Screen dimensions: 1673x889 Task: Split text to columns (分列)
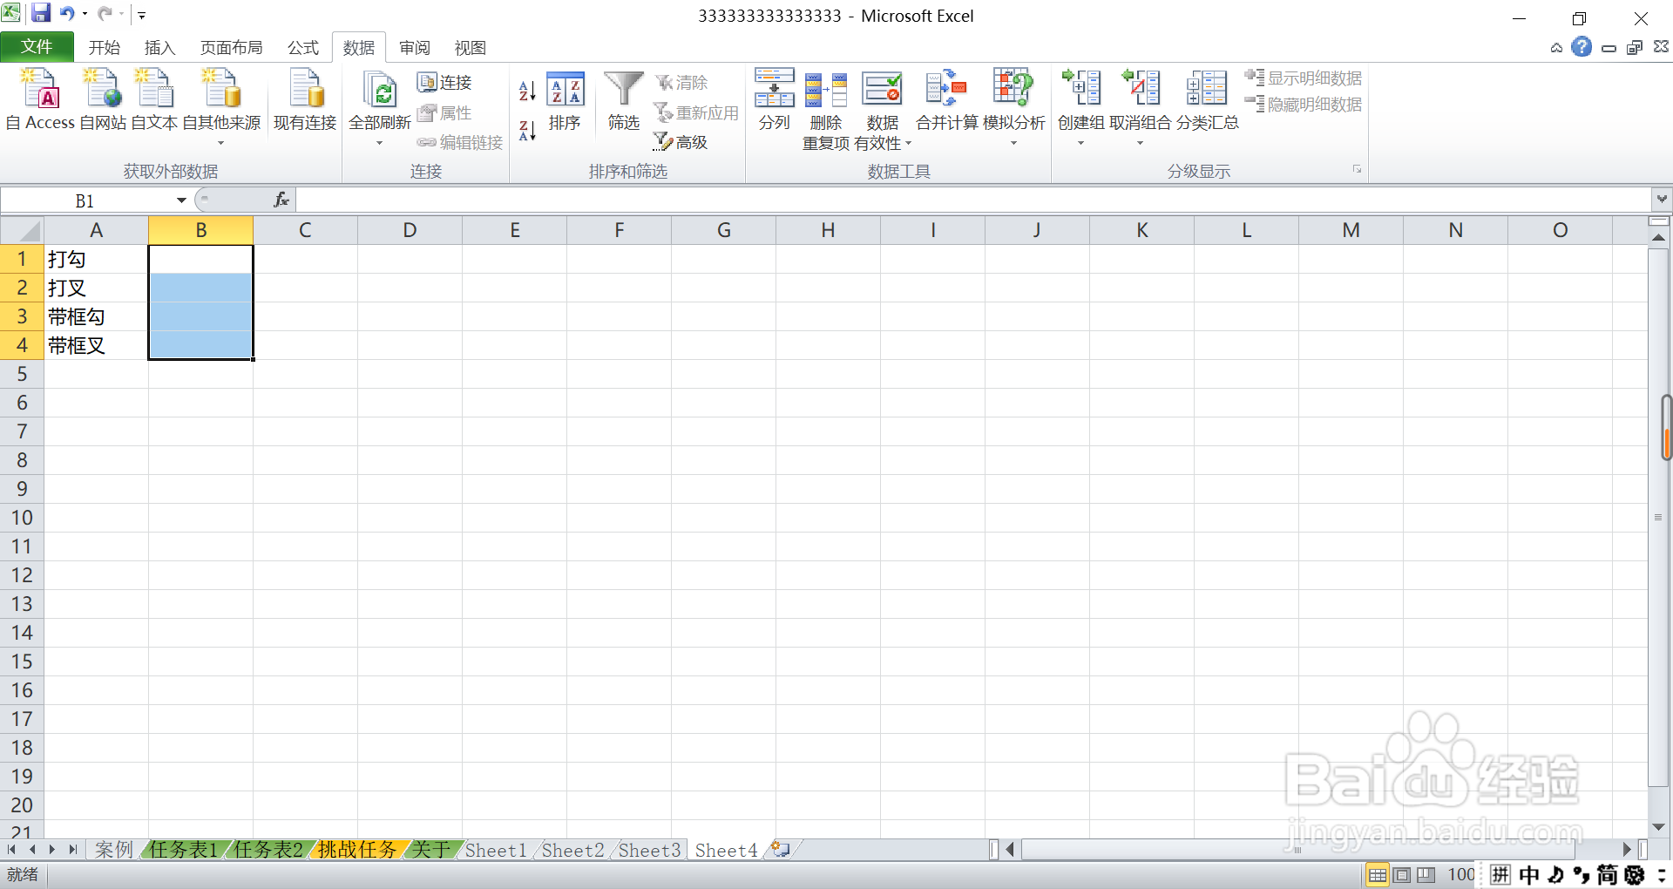click(x=774, y=100)
